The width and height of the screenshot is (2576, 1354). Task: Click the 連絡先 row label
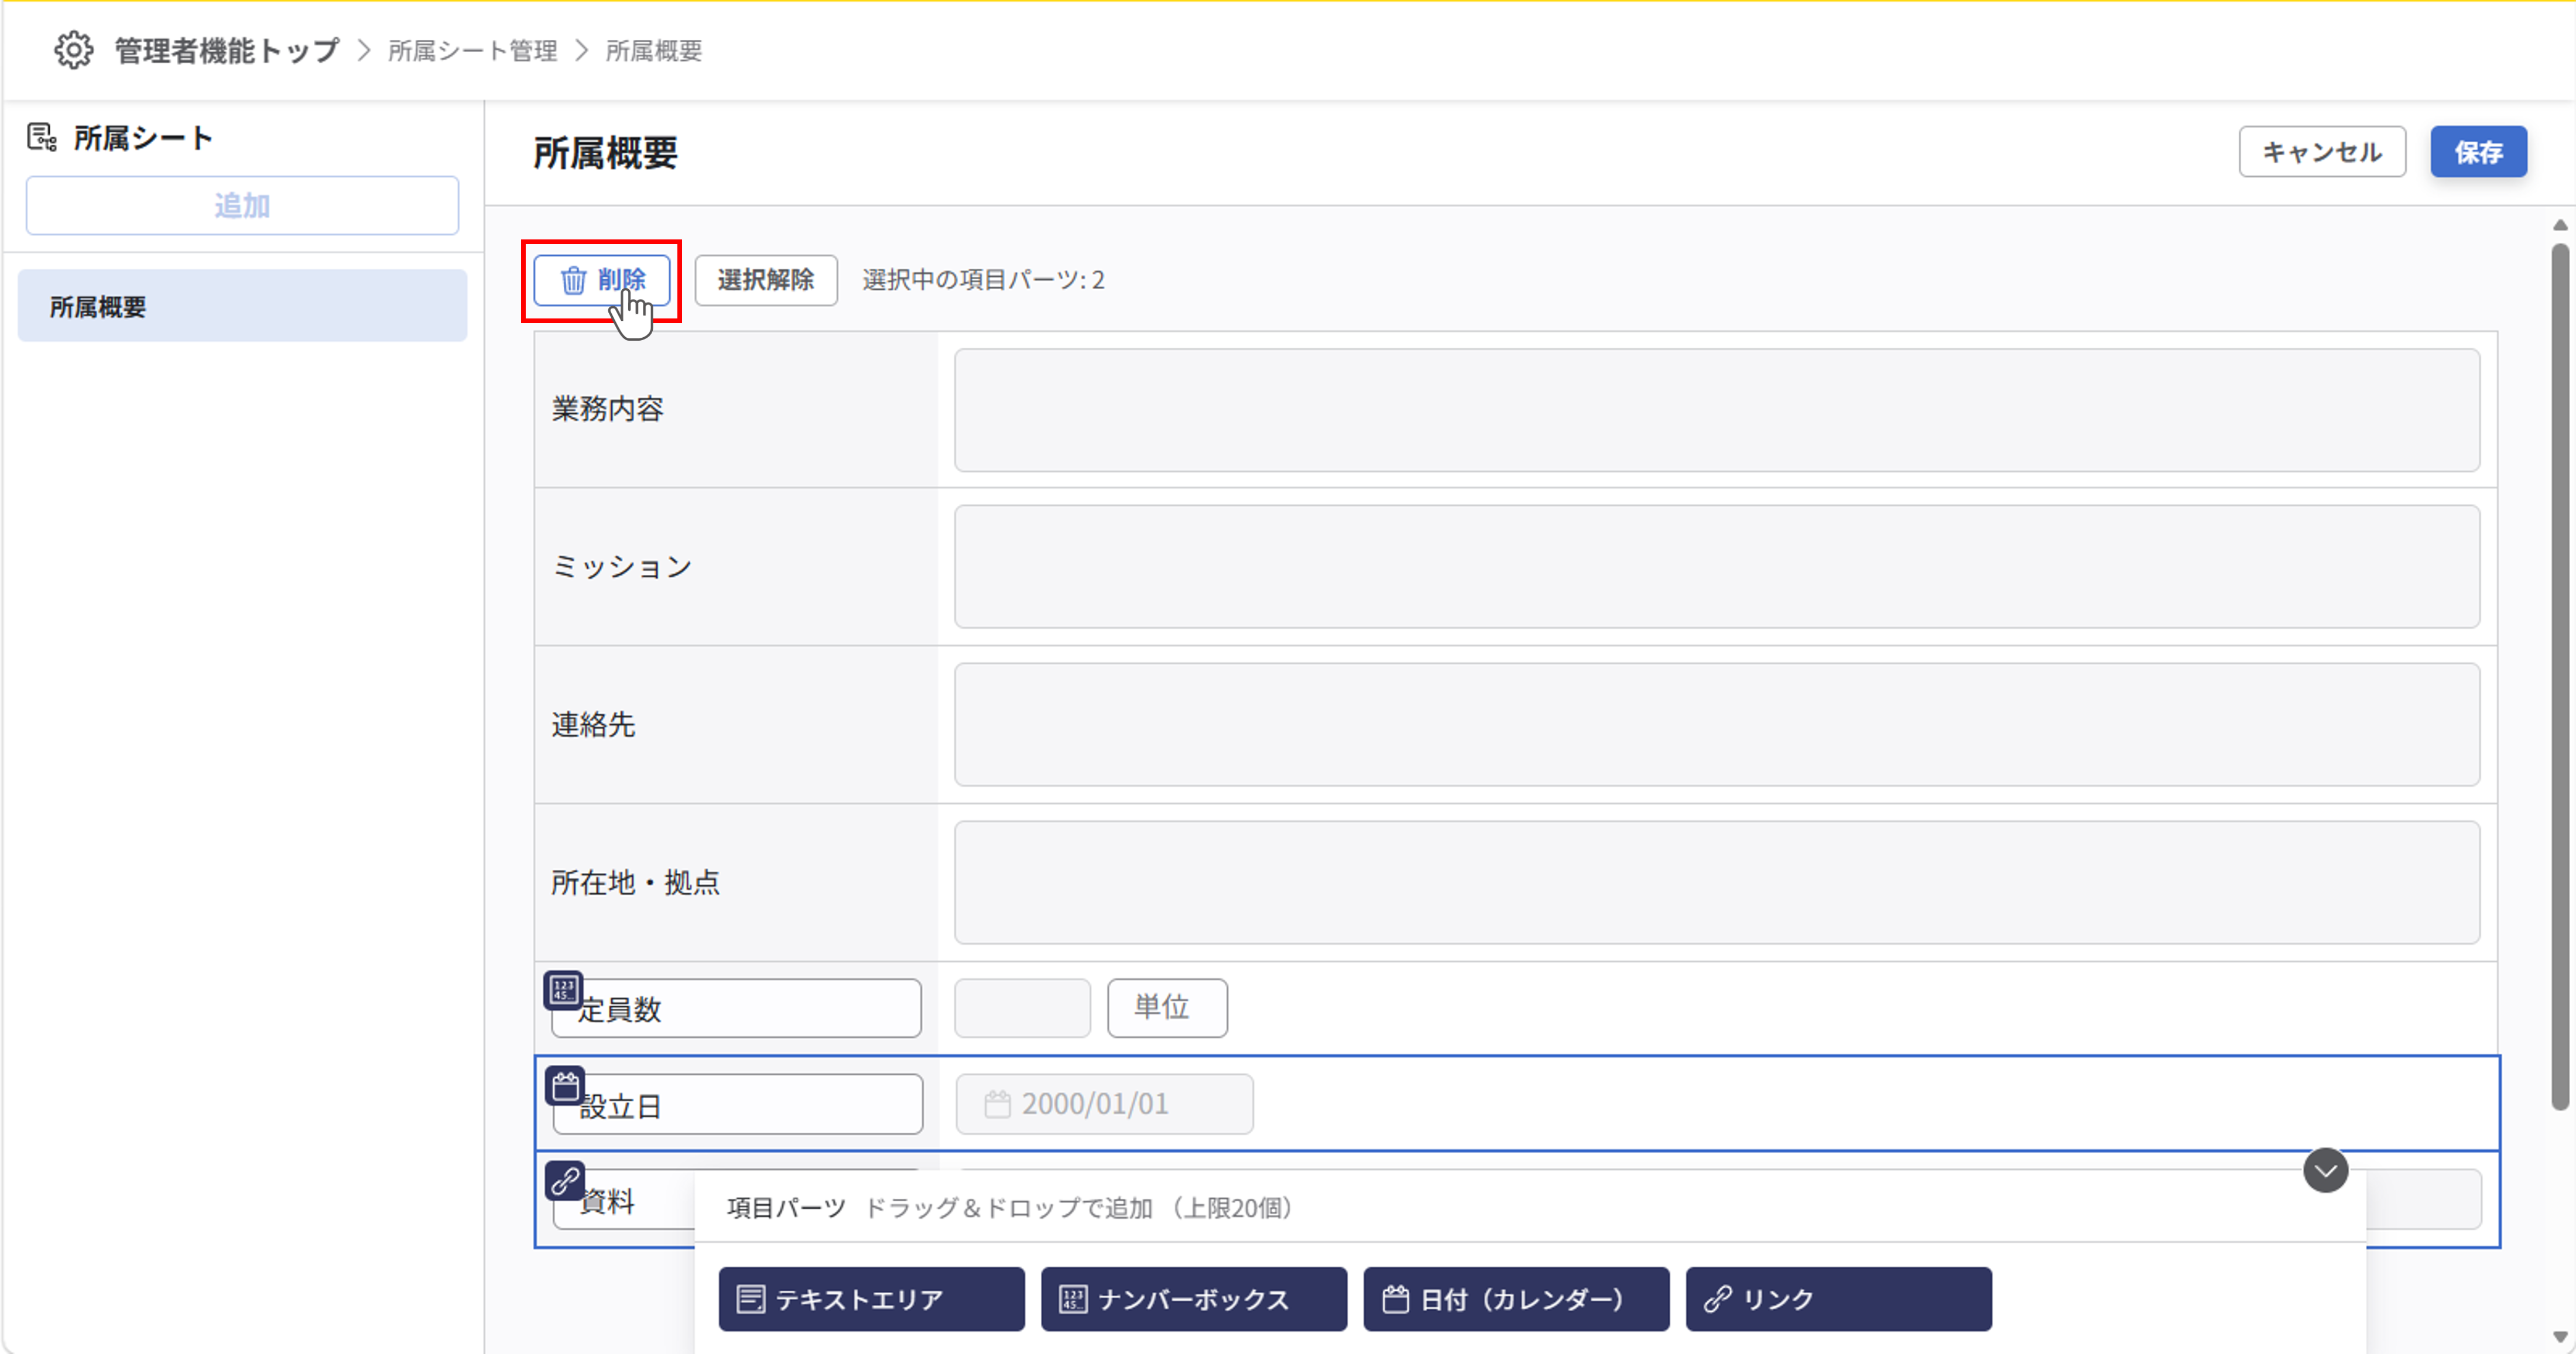point(594,725)
